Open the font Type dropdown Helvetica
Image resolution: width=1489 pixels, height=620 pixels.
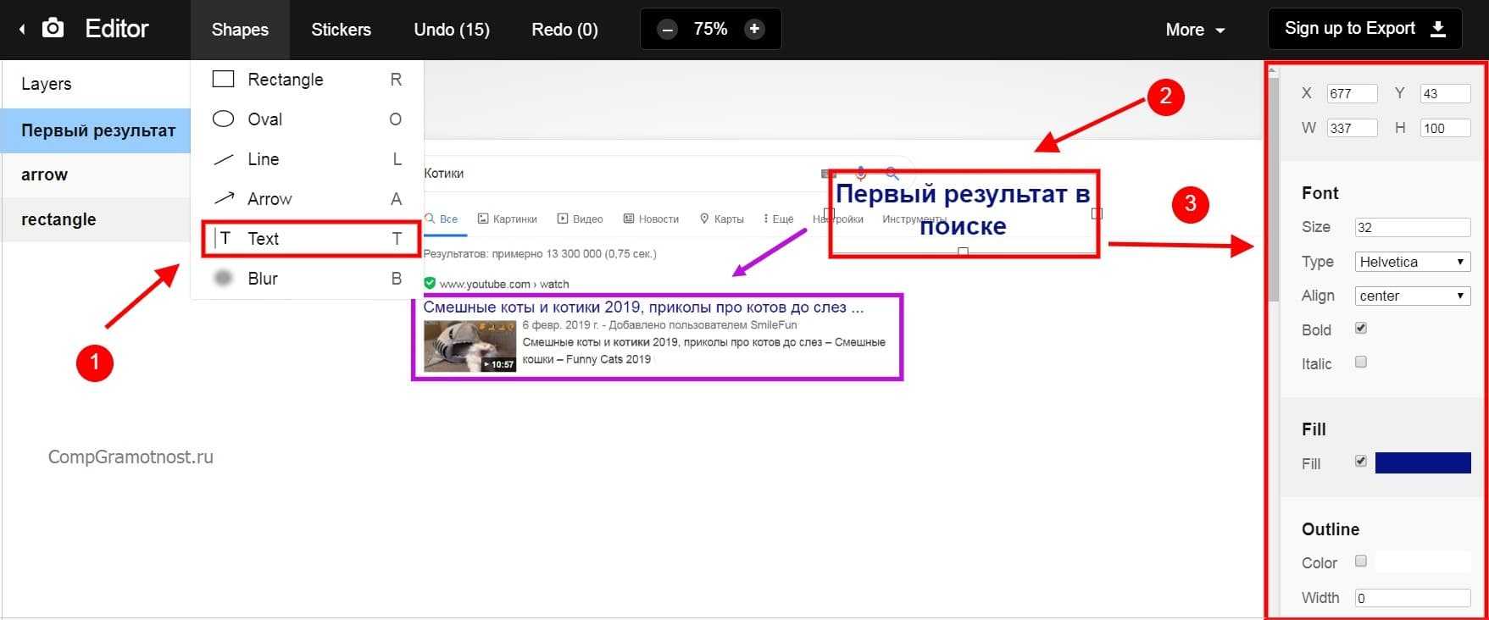[x=1412, y=262]
